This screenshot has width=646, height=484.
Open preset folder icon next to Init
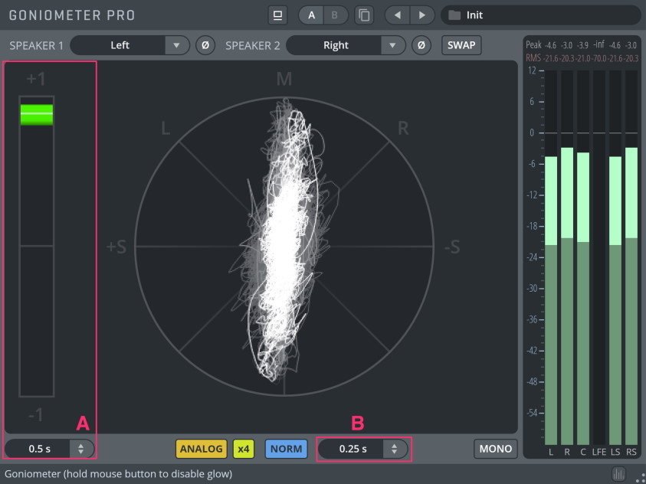(x=454, y=15)
